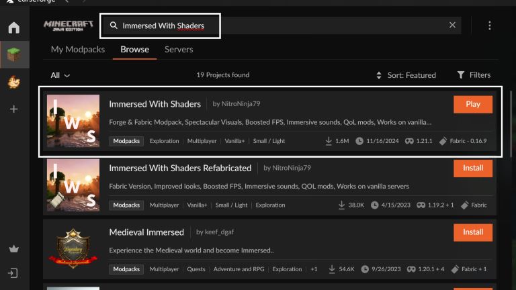Viewport: 516px width, 290px height.
Task: Click Small / Light tag on first result
Action: 269,141
